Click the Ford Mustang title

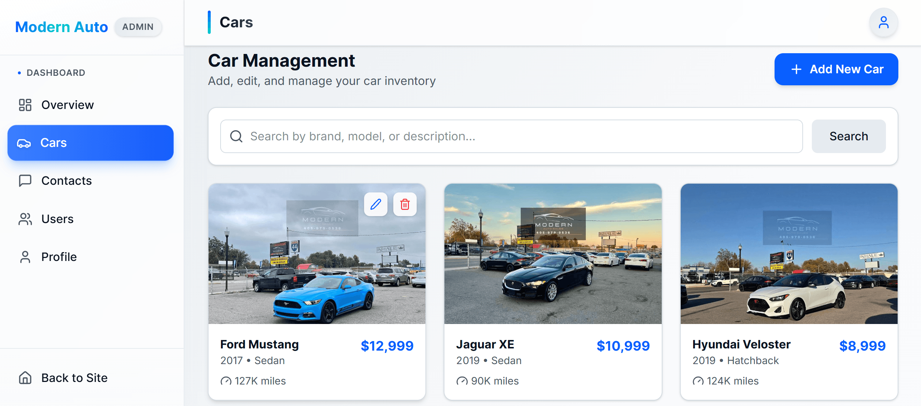pyautogui.click(x=260, y=344)
